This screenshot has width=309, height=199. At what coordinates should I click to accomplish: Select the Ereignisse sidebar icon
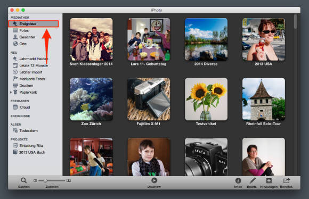pyautogui.click(x=15, y=24)
